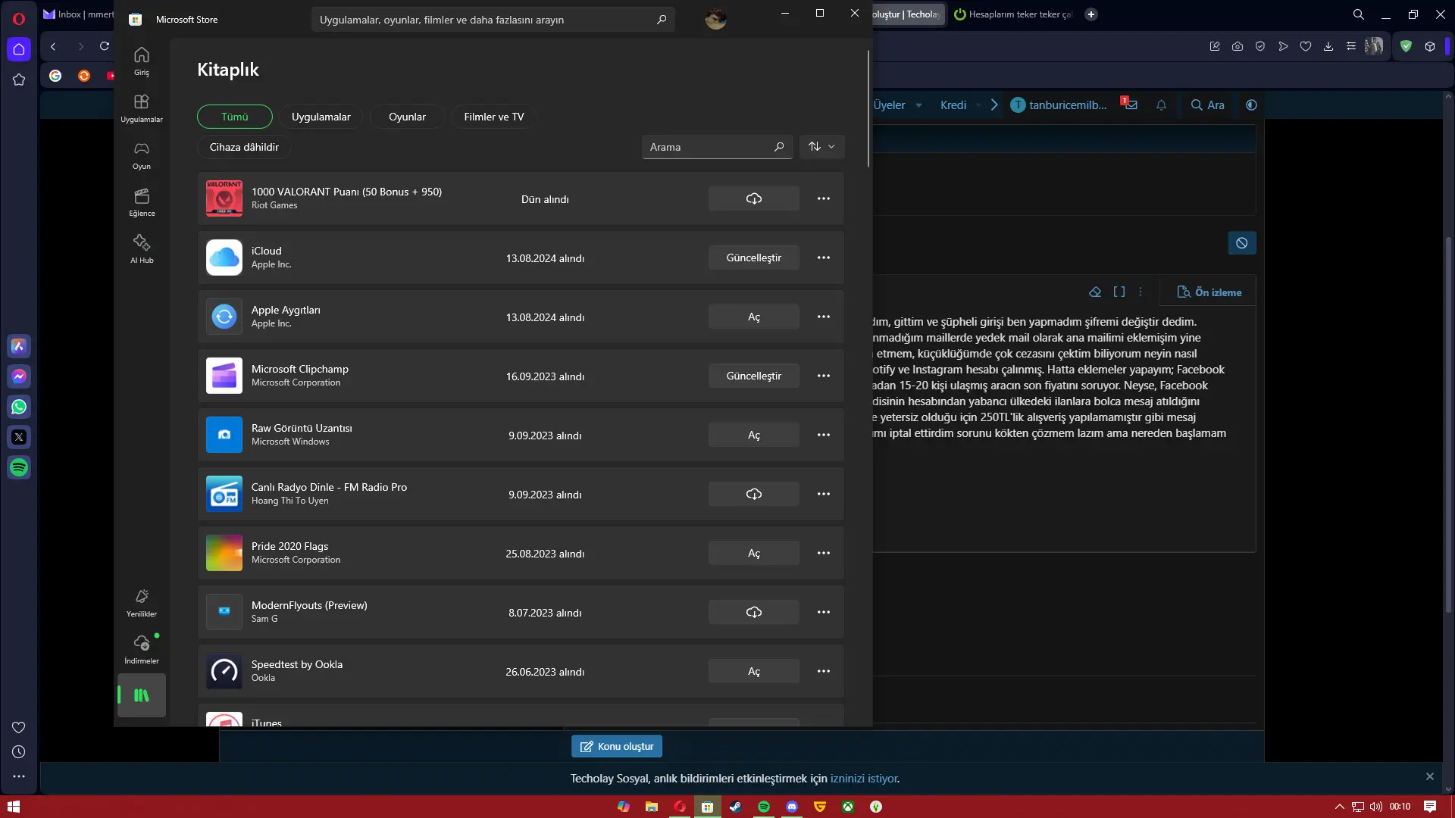Click the Microsoft Store library scrollbar
Viewport: 1455px width, 818px height.
click(x=868, y=109)
